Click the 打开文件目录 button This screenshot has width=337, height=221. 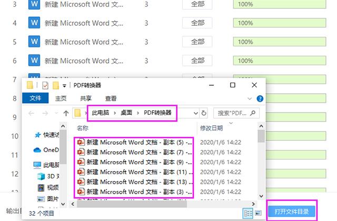(292, 212)
